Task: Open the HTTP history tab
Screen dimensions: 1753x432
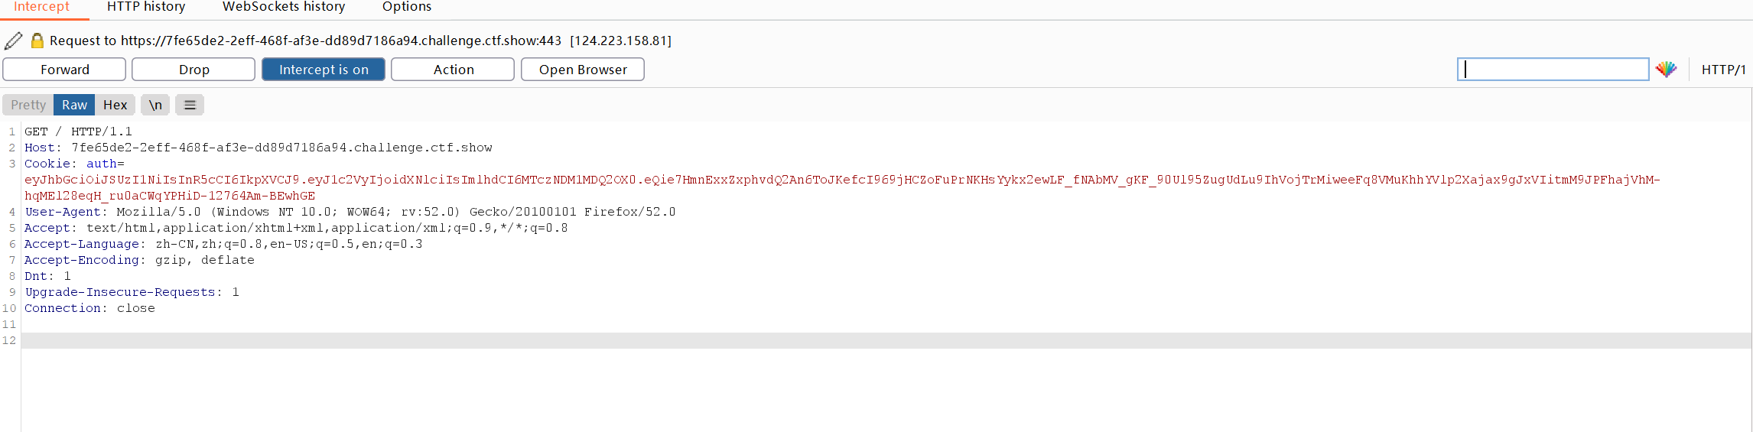Action: (146, 7)
